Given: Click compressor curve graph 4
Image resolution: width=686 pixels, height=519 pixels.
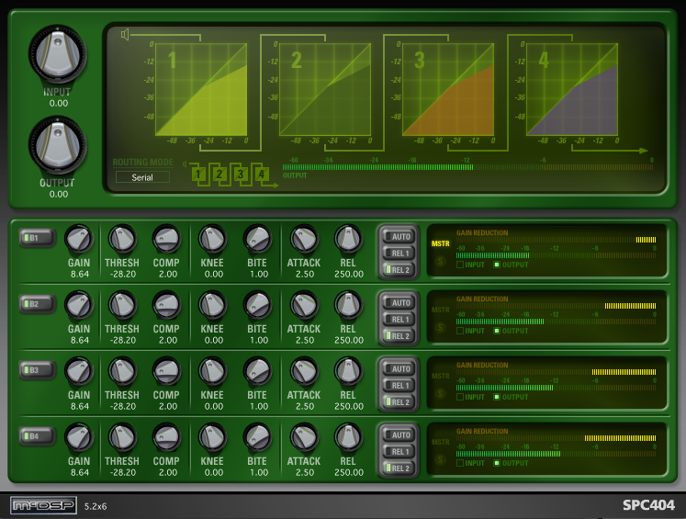Looking at the screenshot, I should click(x=572, y=89).
